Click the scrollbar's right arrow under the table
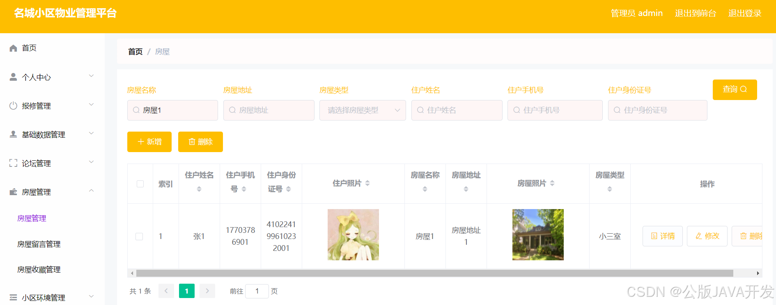The height and width of the screenshot is (305, 776). pos(758,273)
